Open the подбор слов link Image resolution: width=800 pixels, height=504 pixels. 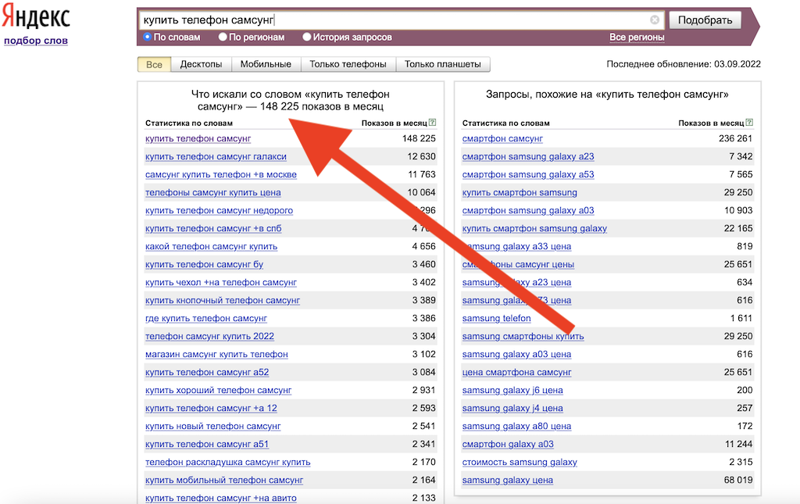pyautogui.click(x=36, y=41)
